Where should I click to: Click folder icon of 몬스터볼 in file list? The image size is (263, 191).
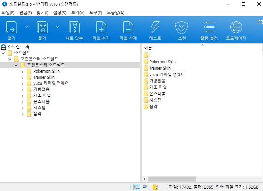pyautogui.click(x=146, y=94)
